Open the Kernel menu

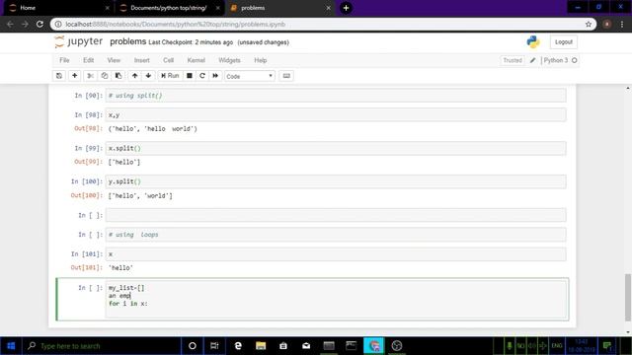197,60
